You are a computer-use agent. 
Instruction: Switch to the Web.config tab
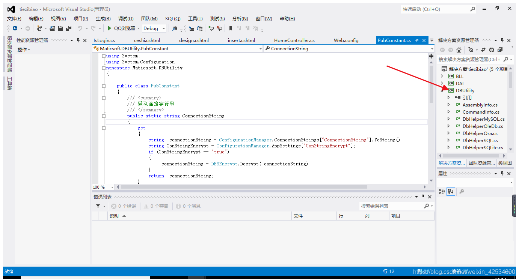[346, 40]
